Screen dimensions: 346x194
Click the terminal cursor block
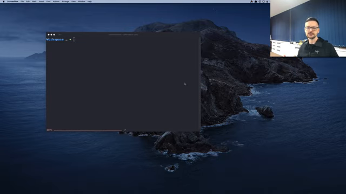pos(74,39)
